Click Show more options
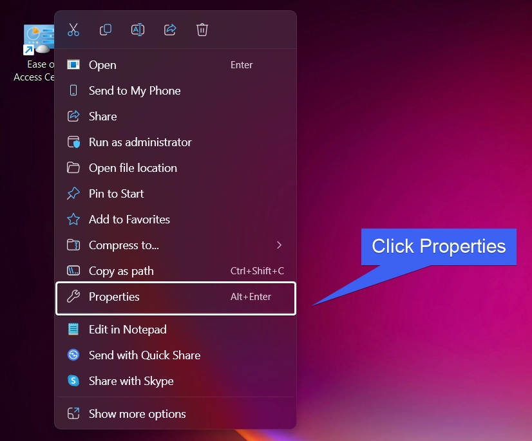The height and width of the screenshot is (441, 532). (175, 414)
